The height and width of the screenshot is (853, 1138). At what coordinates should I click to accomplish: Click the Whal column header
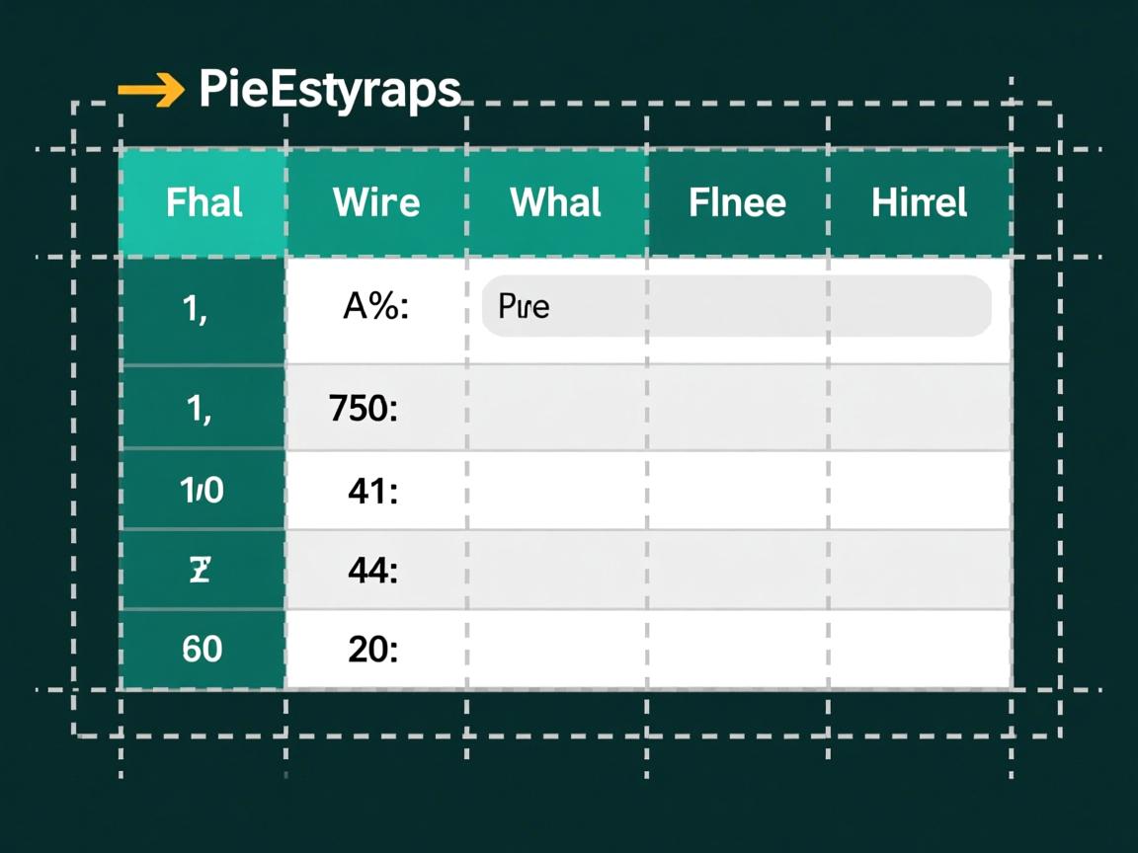click(x=555, y=203)
